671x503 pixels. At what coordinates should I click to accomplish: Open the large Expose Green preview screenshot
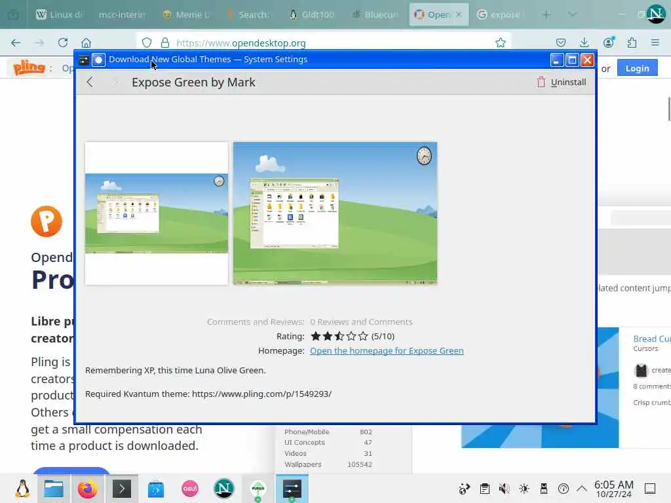point(335,214)
